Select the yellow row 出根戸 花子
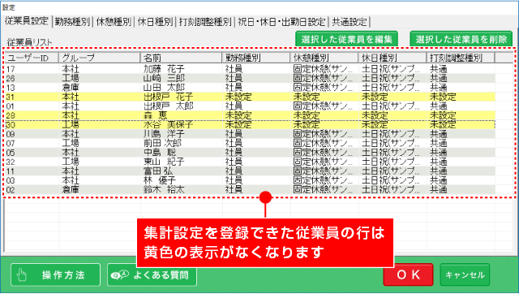 point(251,97)
